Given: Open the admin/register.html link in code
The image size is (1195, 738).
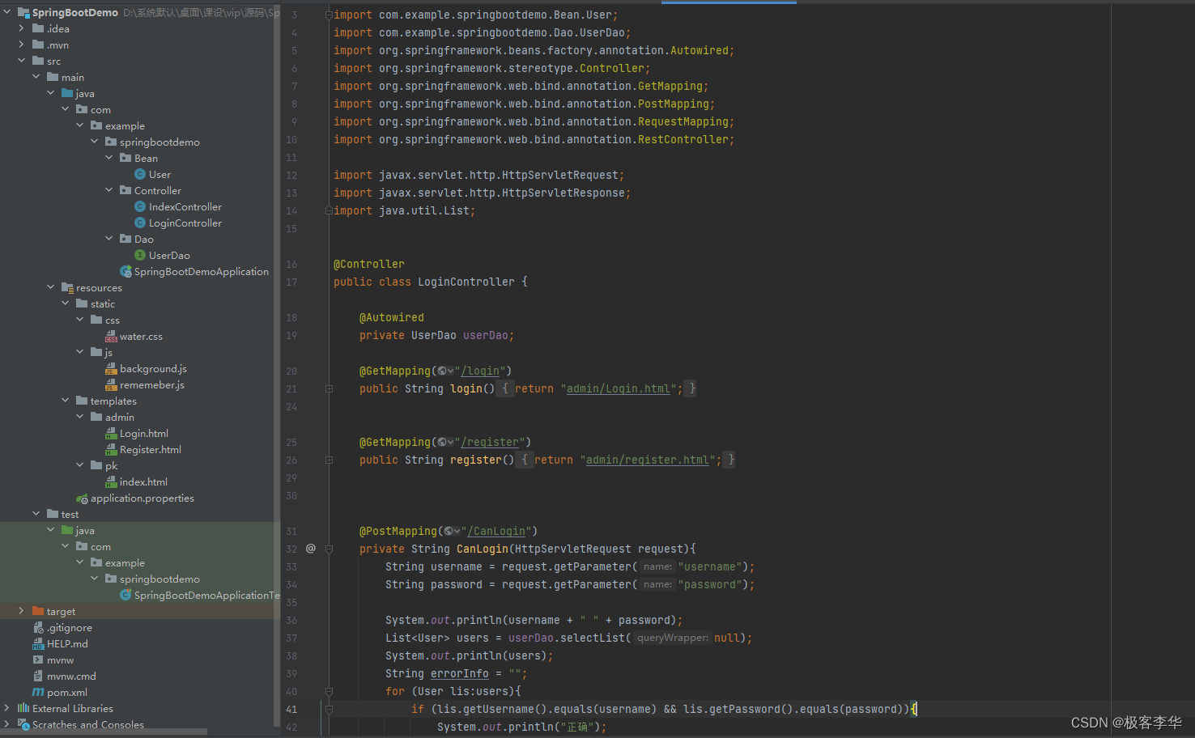Looking at the screenshot, I should (648, 460).
